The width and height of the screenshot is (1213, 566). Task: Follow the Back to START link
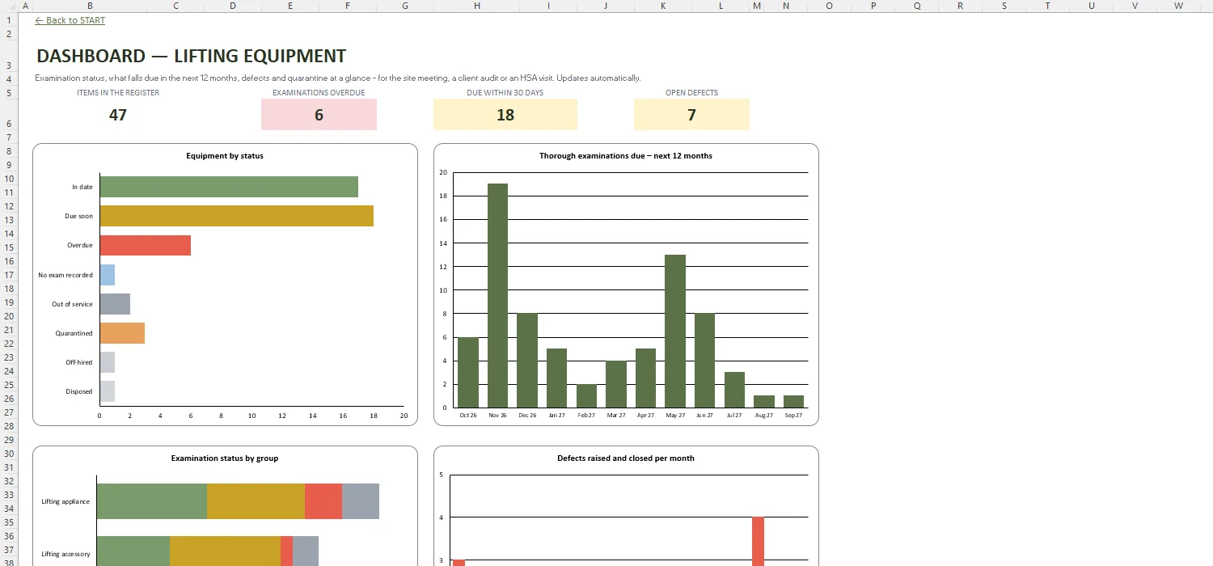70,20
